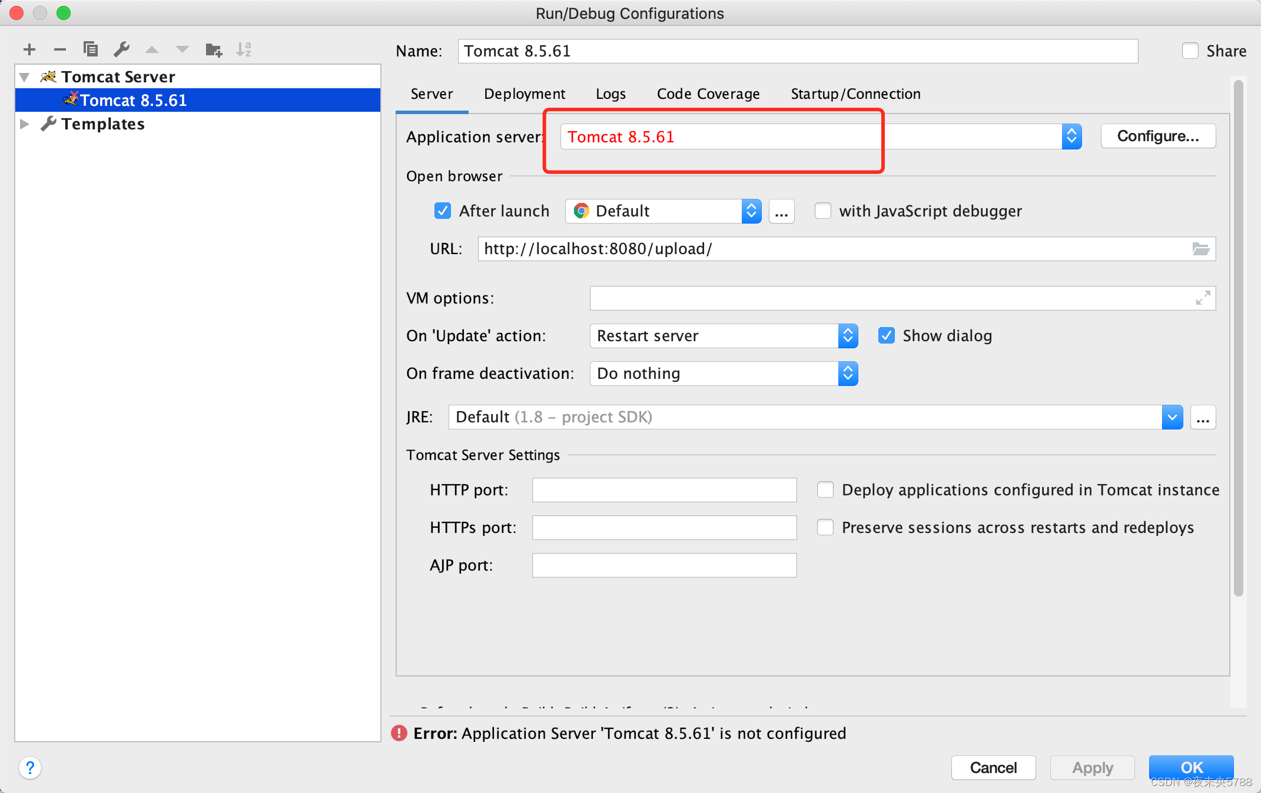Open the Logs tab
Screen dimensions: 1261x793
(x=610, y=94)
